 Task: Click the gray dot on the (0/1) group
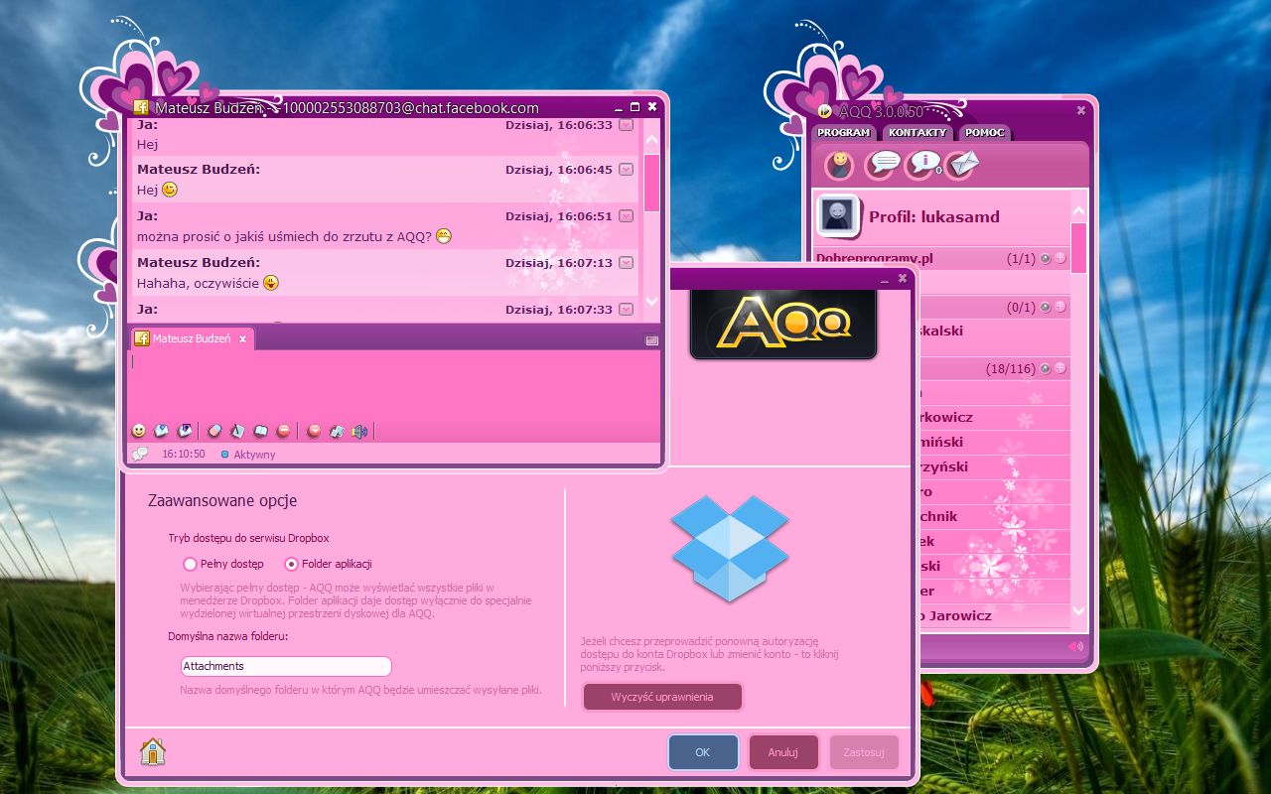1045,308
